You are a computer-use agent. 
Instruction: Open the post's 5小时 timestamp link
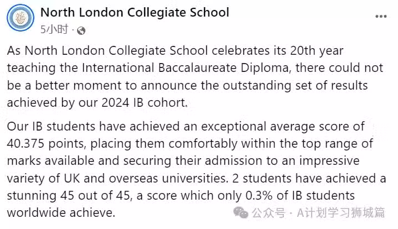pyautogui.click(x=54, y=29)
